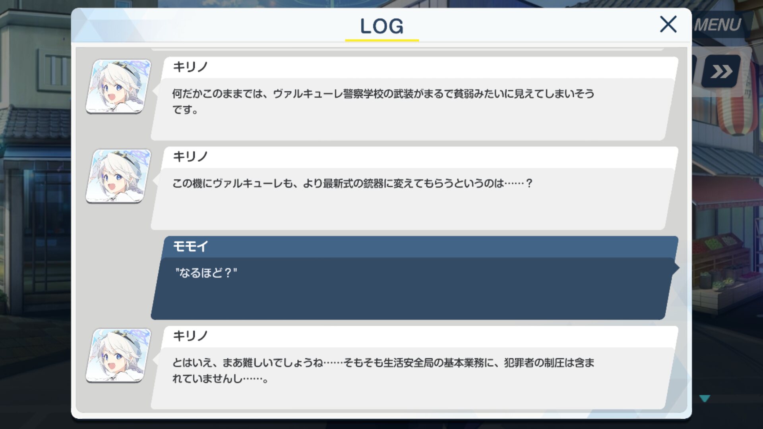Select the log entry starting この機にヴァルキューレも
Screen dimensions: 763x429
[x=414, y=188]
